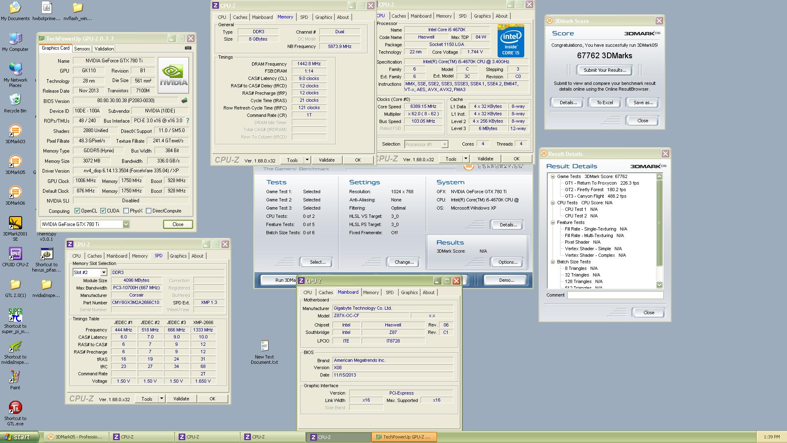Click Bus Interface question mark in GPU-Z
Image resolution: width=787 pixels, height=443 pixels.
point(188,121)
